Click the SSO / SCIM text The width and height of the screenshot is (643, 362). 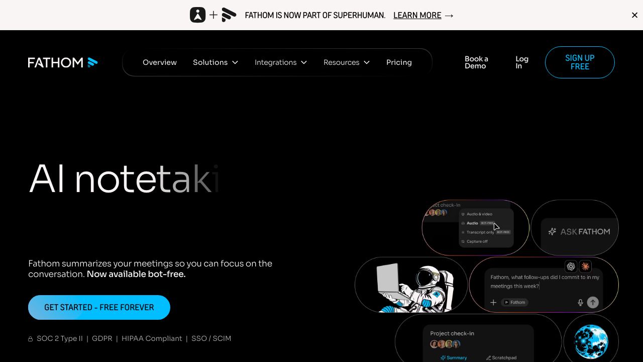(x=211, y=338)
